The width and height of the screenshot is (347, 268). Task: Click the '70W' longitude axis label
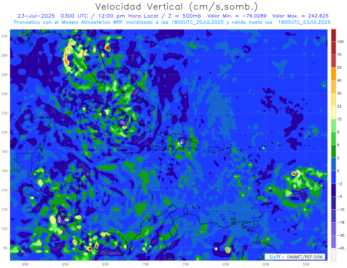[186, 264]
